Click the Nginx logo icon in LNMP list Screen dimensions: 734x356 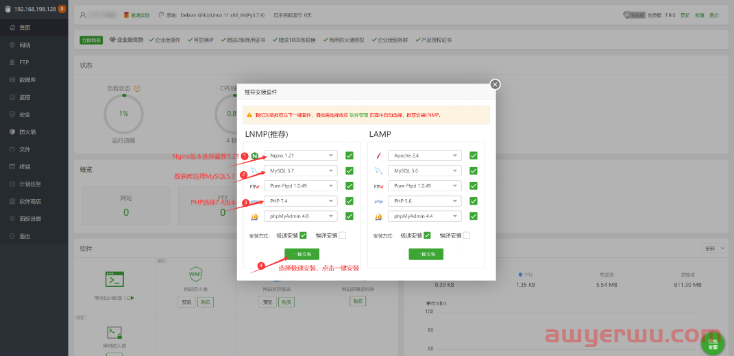tap(255, 156)
